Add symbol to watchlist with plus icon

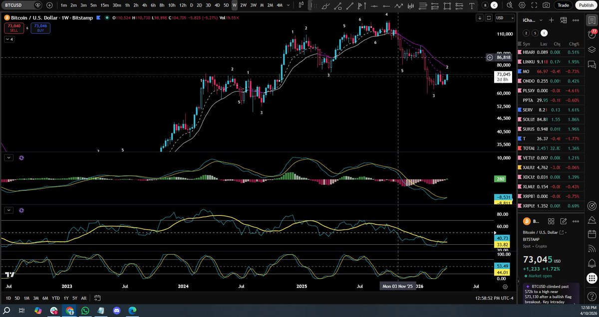click(551, 20)
